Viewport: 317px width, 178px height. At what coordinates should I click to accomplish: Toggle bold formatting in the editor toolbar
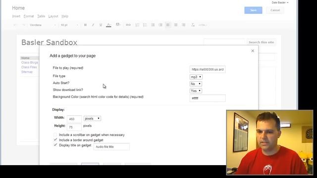pyautogui.click(x=85, y=25)
